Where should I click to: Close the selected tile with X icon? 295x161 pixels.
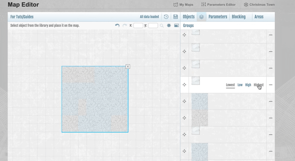128,67
